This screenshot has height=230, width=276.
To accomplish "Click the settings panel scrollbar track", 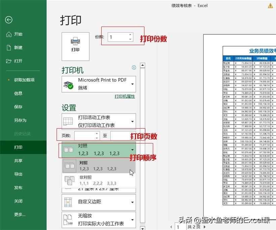I will pos(143,145).
